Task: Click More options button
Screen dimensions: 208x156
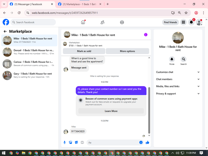Action: point(127,51)
